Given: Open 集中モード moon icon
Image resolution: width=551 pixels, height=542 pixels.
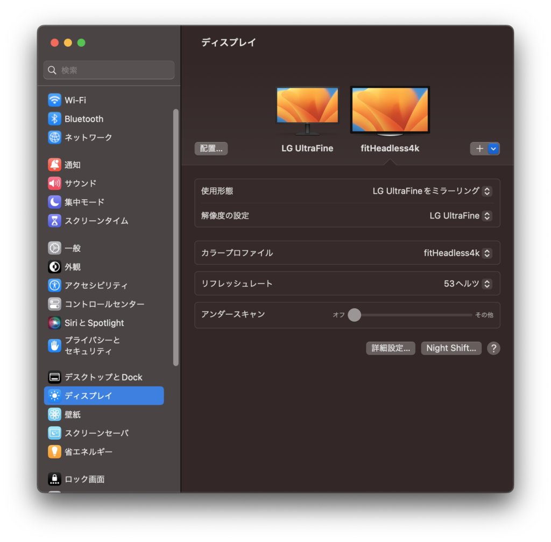Looking at the screenshot, I should 54,202.
